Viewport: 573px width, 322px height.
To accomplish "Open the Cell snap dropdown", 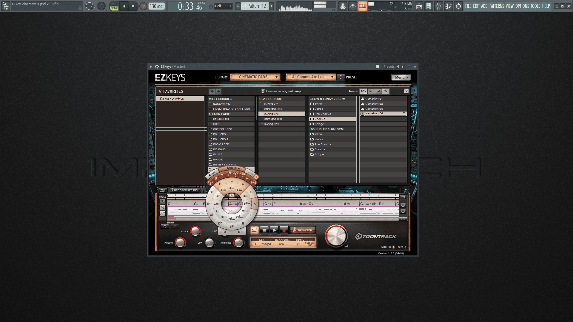I will (224, 6).
